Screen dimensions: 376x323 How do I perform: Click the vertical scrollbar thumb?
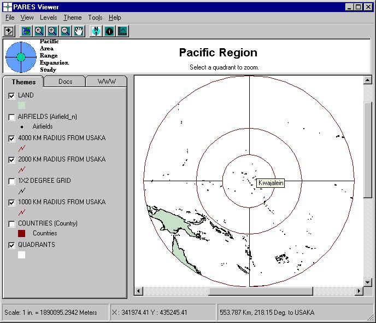[x=368, y=150]
